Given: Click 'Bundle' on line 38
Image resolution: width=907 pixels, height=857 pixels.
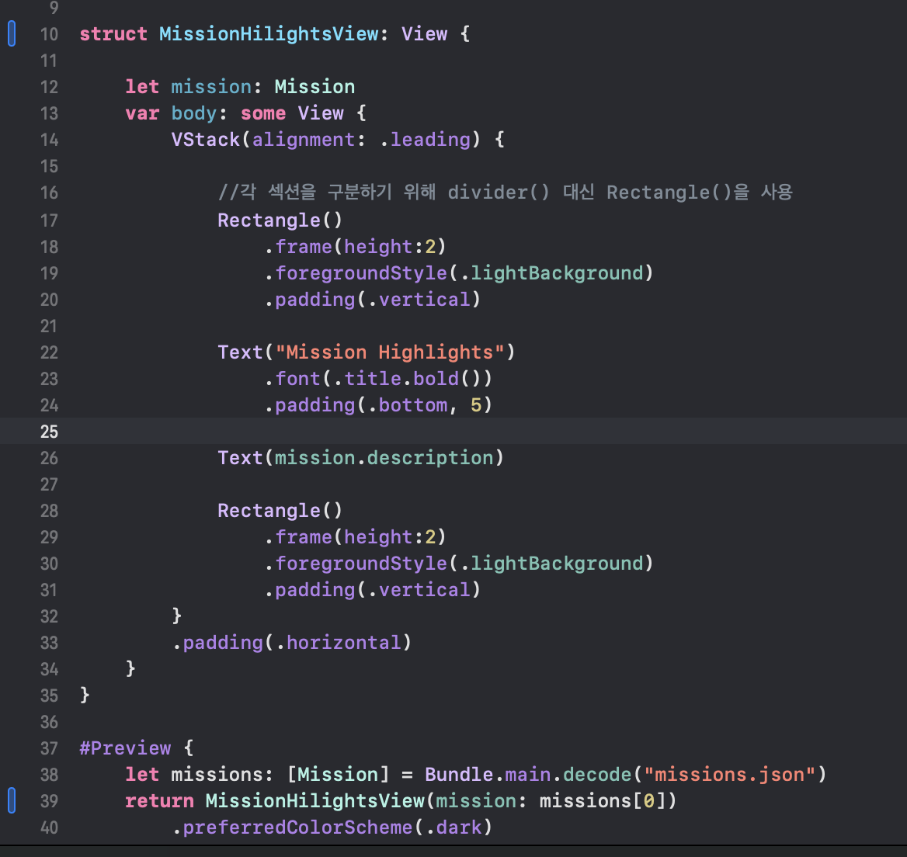Looking at the screenshot, I should (x=459, y=775).
